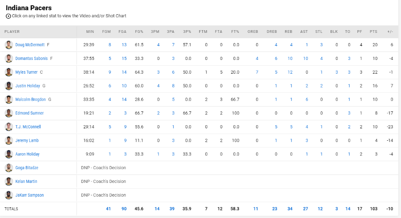View Jeremy Lamb's 9 field goal attempts
This screenshot has height=218, width=401.
pyautogui.click(x=125, y=140)
